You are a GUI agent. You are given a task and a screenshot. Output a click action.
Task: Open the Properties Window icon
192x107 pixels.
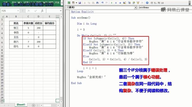(x=134, y=3)
